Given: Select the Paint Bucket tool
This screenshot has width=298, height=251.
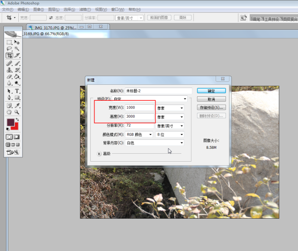Looking at the screenshot, I should (17, 76).
